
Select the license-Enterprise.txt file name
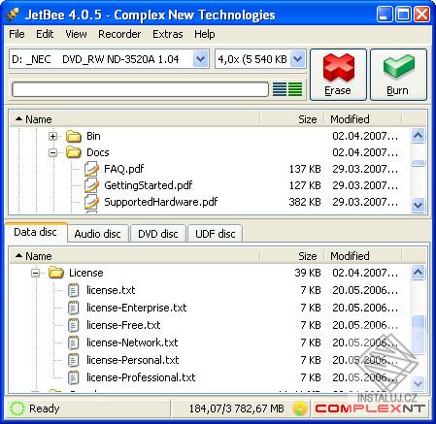(137, 308)
